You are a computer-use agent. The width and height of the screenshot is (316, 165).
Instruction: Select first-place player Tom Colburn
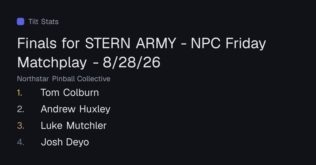point(70,92)
